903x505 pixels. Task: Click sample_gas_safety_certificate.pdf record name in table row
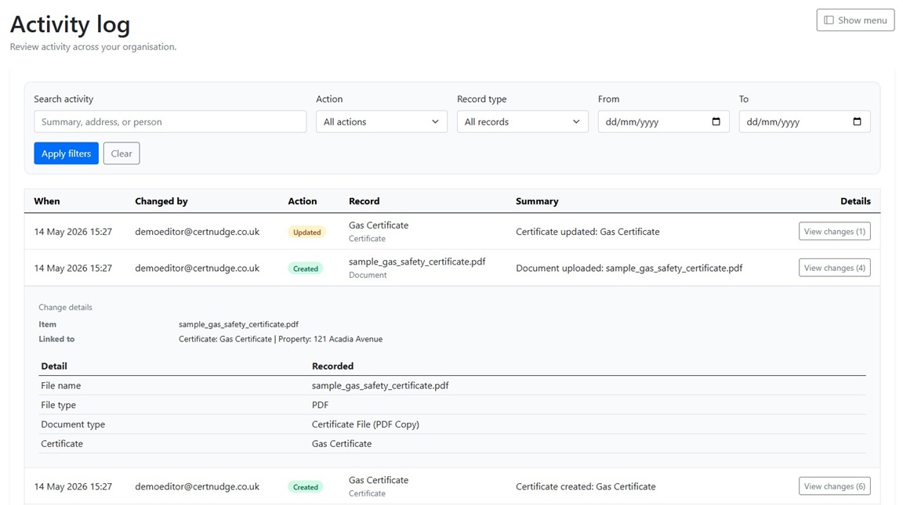(x=417, y=262)
